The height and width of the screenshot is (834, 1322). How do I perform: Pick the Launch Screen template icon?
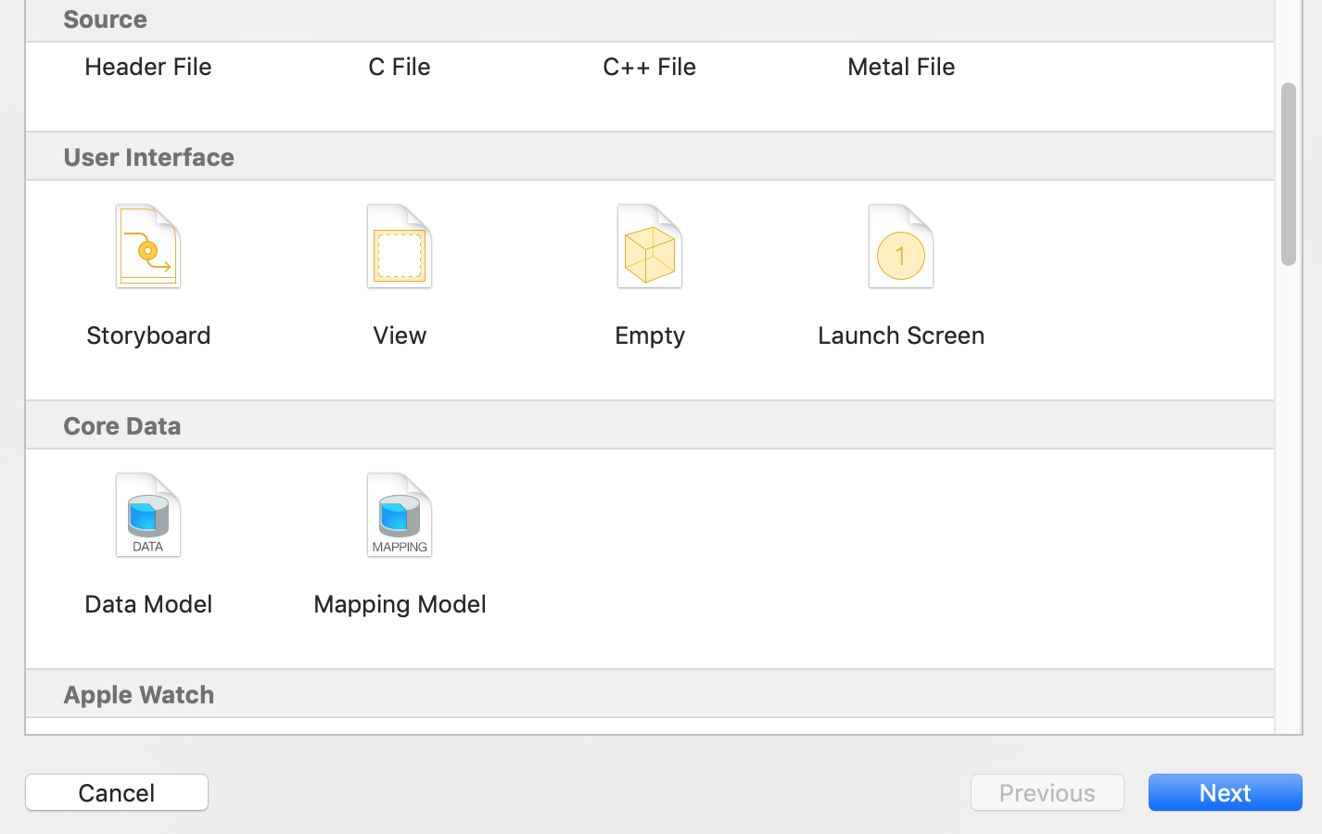tap(900, 246)
